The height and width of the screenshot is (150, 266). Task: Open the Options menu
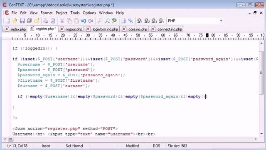89,13
